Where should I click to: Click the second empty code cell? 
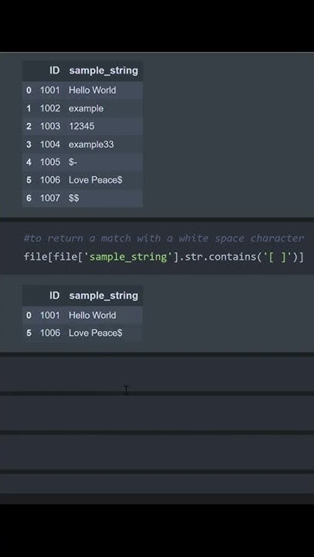(157, 412)
